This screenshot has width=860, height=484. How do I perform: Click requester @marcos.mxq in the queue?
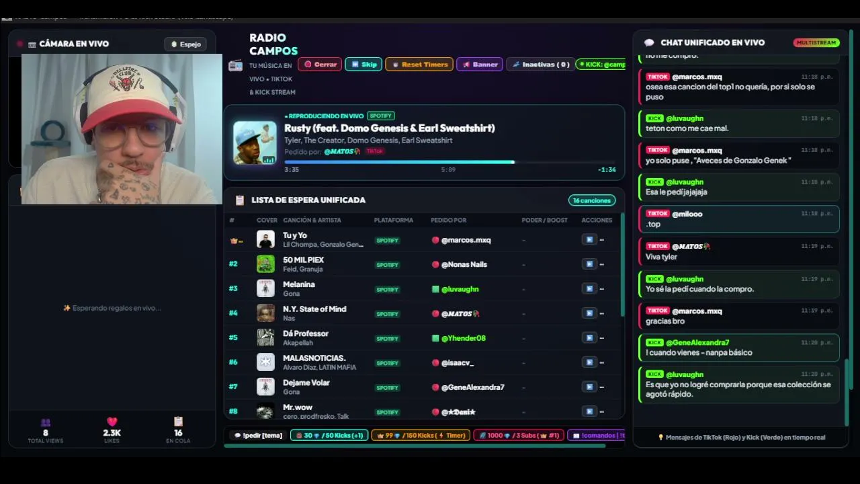coord(466,240)
